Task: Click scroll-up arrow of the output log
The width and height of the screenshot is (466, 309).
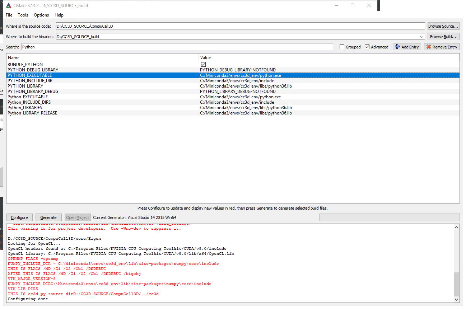Action: [457, 227]
